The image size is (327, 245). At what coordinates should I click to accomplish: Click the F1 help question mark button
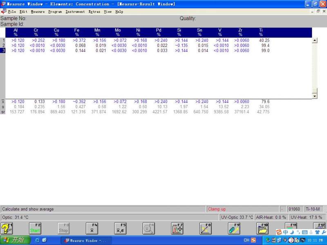pyautogui.click(x=7, y=229)
